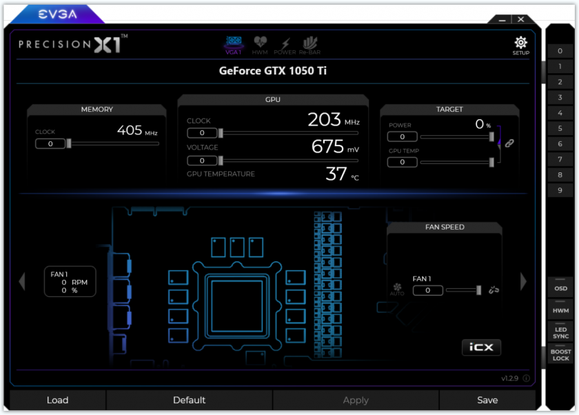The width and height of the screenshot is (579, 415).
Task: Select profile slot 6
Action: [x=560, y=144]
